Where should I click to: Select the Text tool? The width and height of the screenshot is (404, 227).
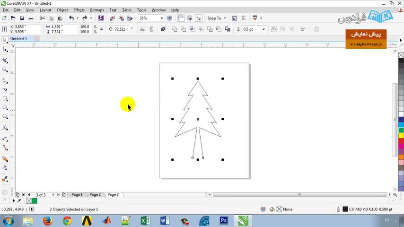(5, 128)
